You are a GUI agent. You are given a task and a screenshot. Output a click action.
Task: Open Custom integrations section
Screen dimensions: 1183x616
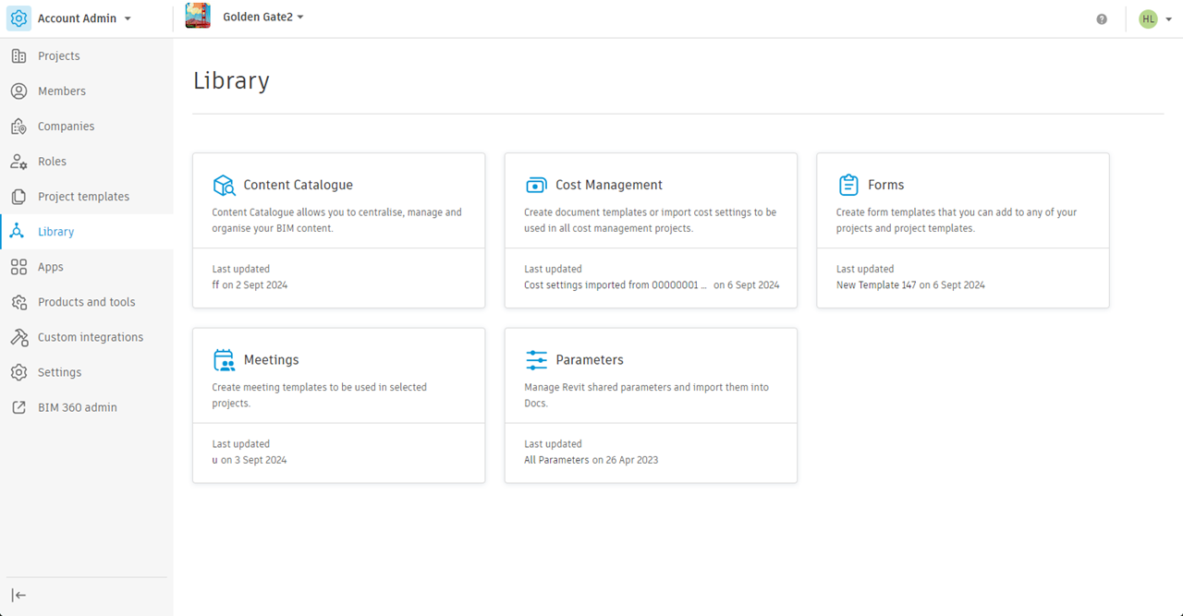click(91, 337)
